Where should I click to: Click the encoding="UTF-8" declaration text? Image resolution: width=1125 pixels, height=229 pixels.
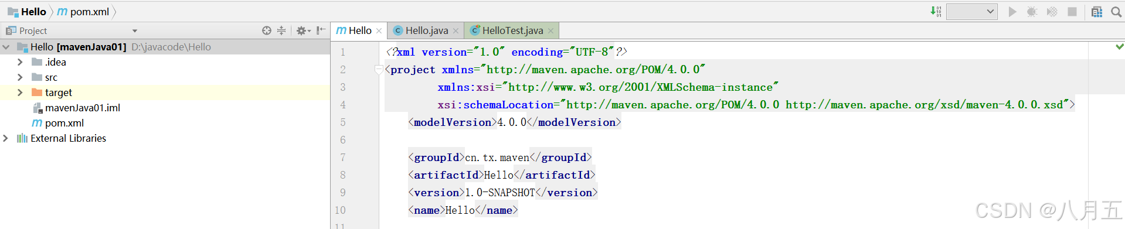(x=563, y=52)
